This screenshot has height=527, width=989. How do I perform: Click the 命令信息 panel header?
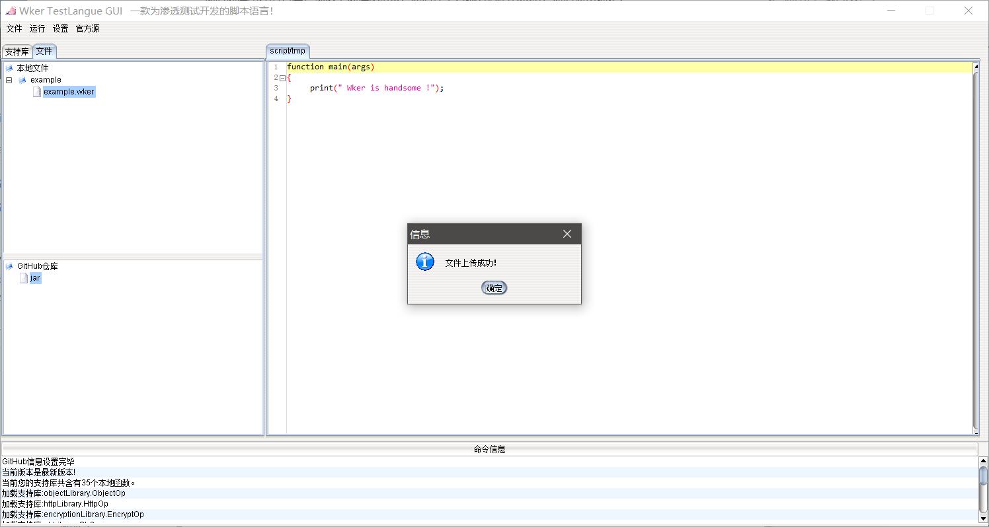pyautogui.click(x=489, y=449)
